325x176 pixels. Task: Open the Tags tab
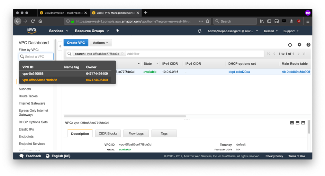(164, 133)
